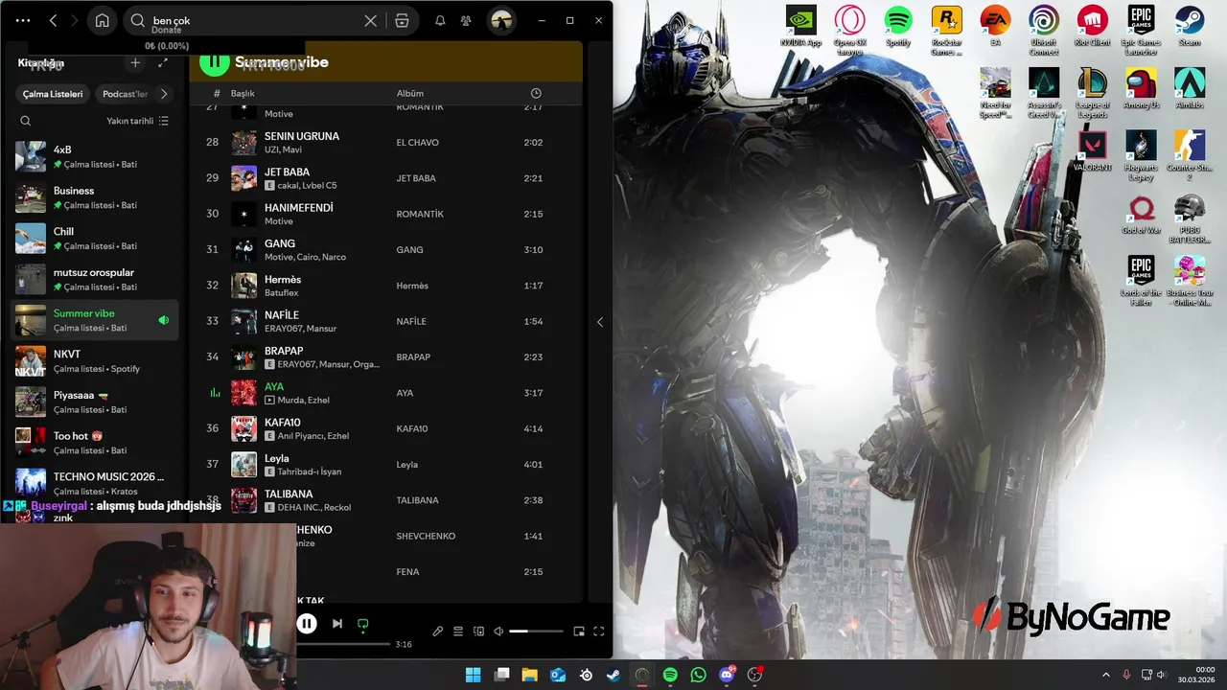Select the Summer vibe playlist in the sidebar
The height and width of the screenshot is (690, 1227).
point(93,320)
